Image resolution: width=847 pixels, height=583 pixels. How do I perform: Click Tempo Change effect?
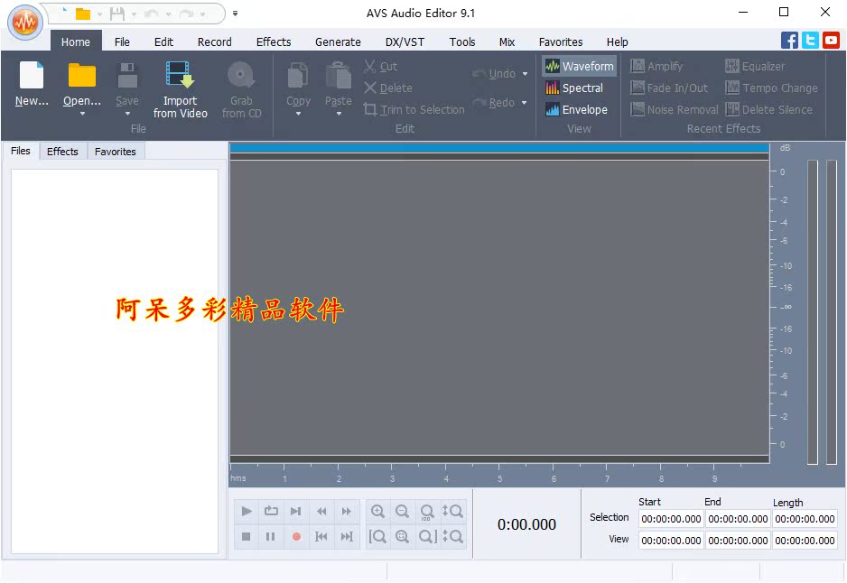771,88
